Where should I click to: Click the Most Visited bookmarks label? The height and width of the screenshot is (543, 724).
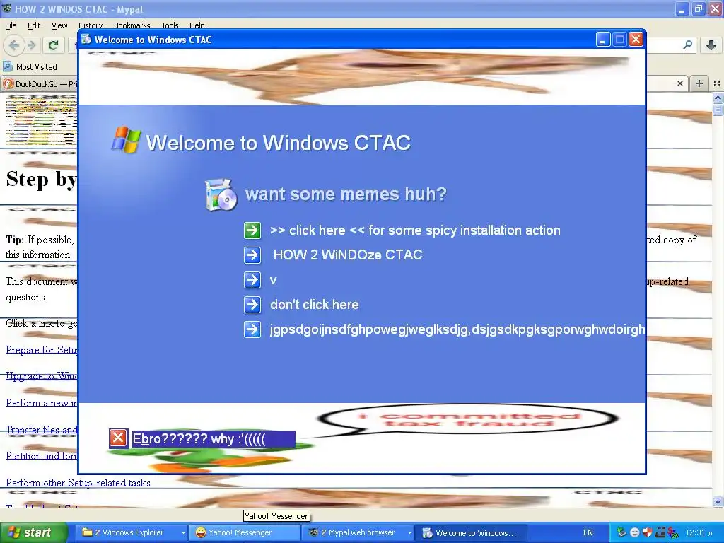point(37,67)
